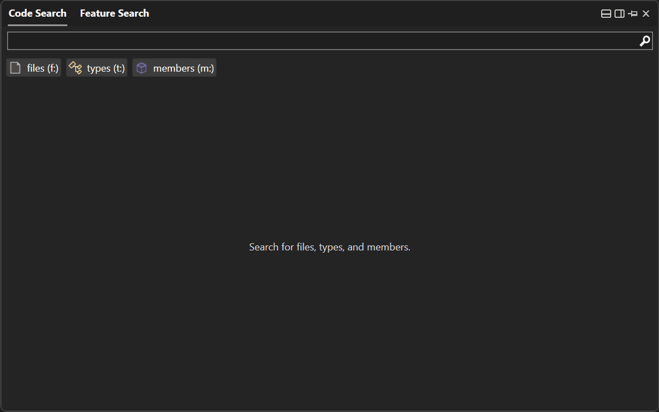The height and width of the screenshot is (412, 659).
Task: Show preview panel at the bottom
Action: coord(606,14)
